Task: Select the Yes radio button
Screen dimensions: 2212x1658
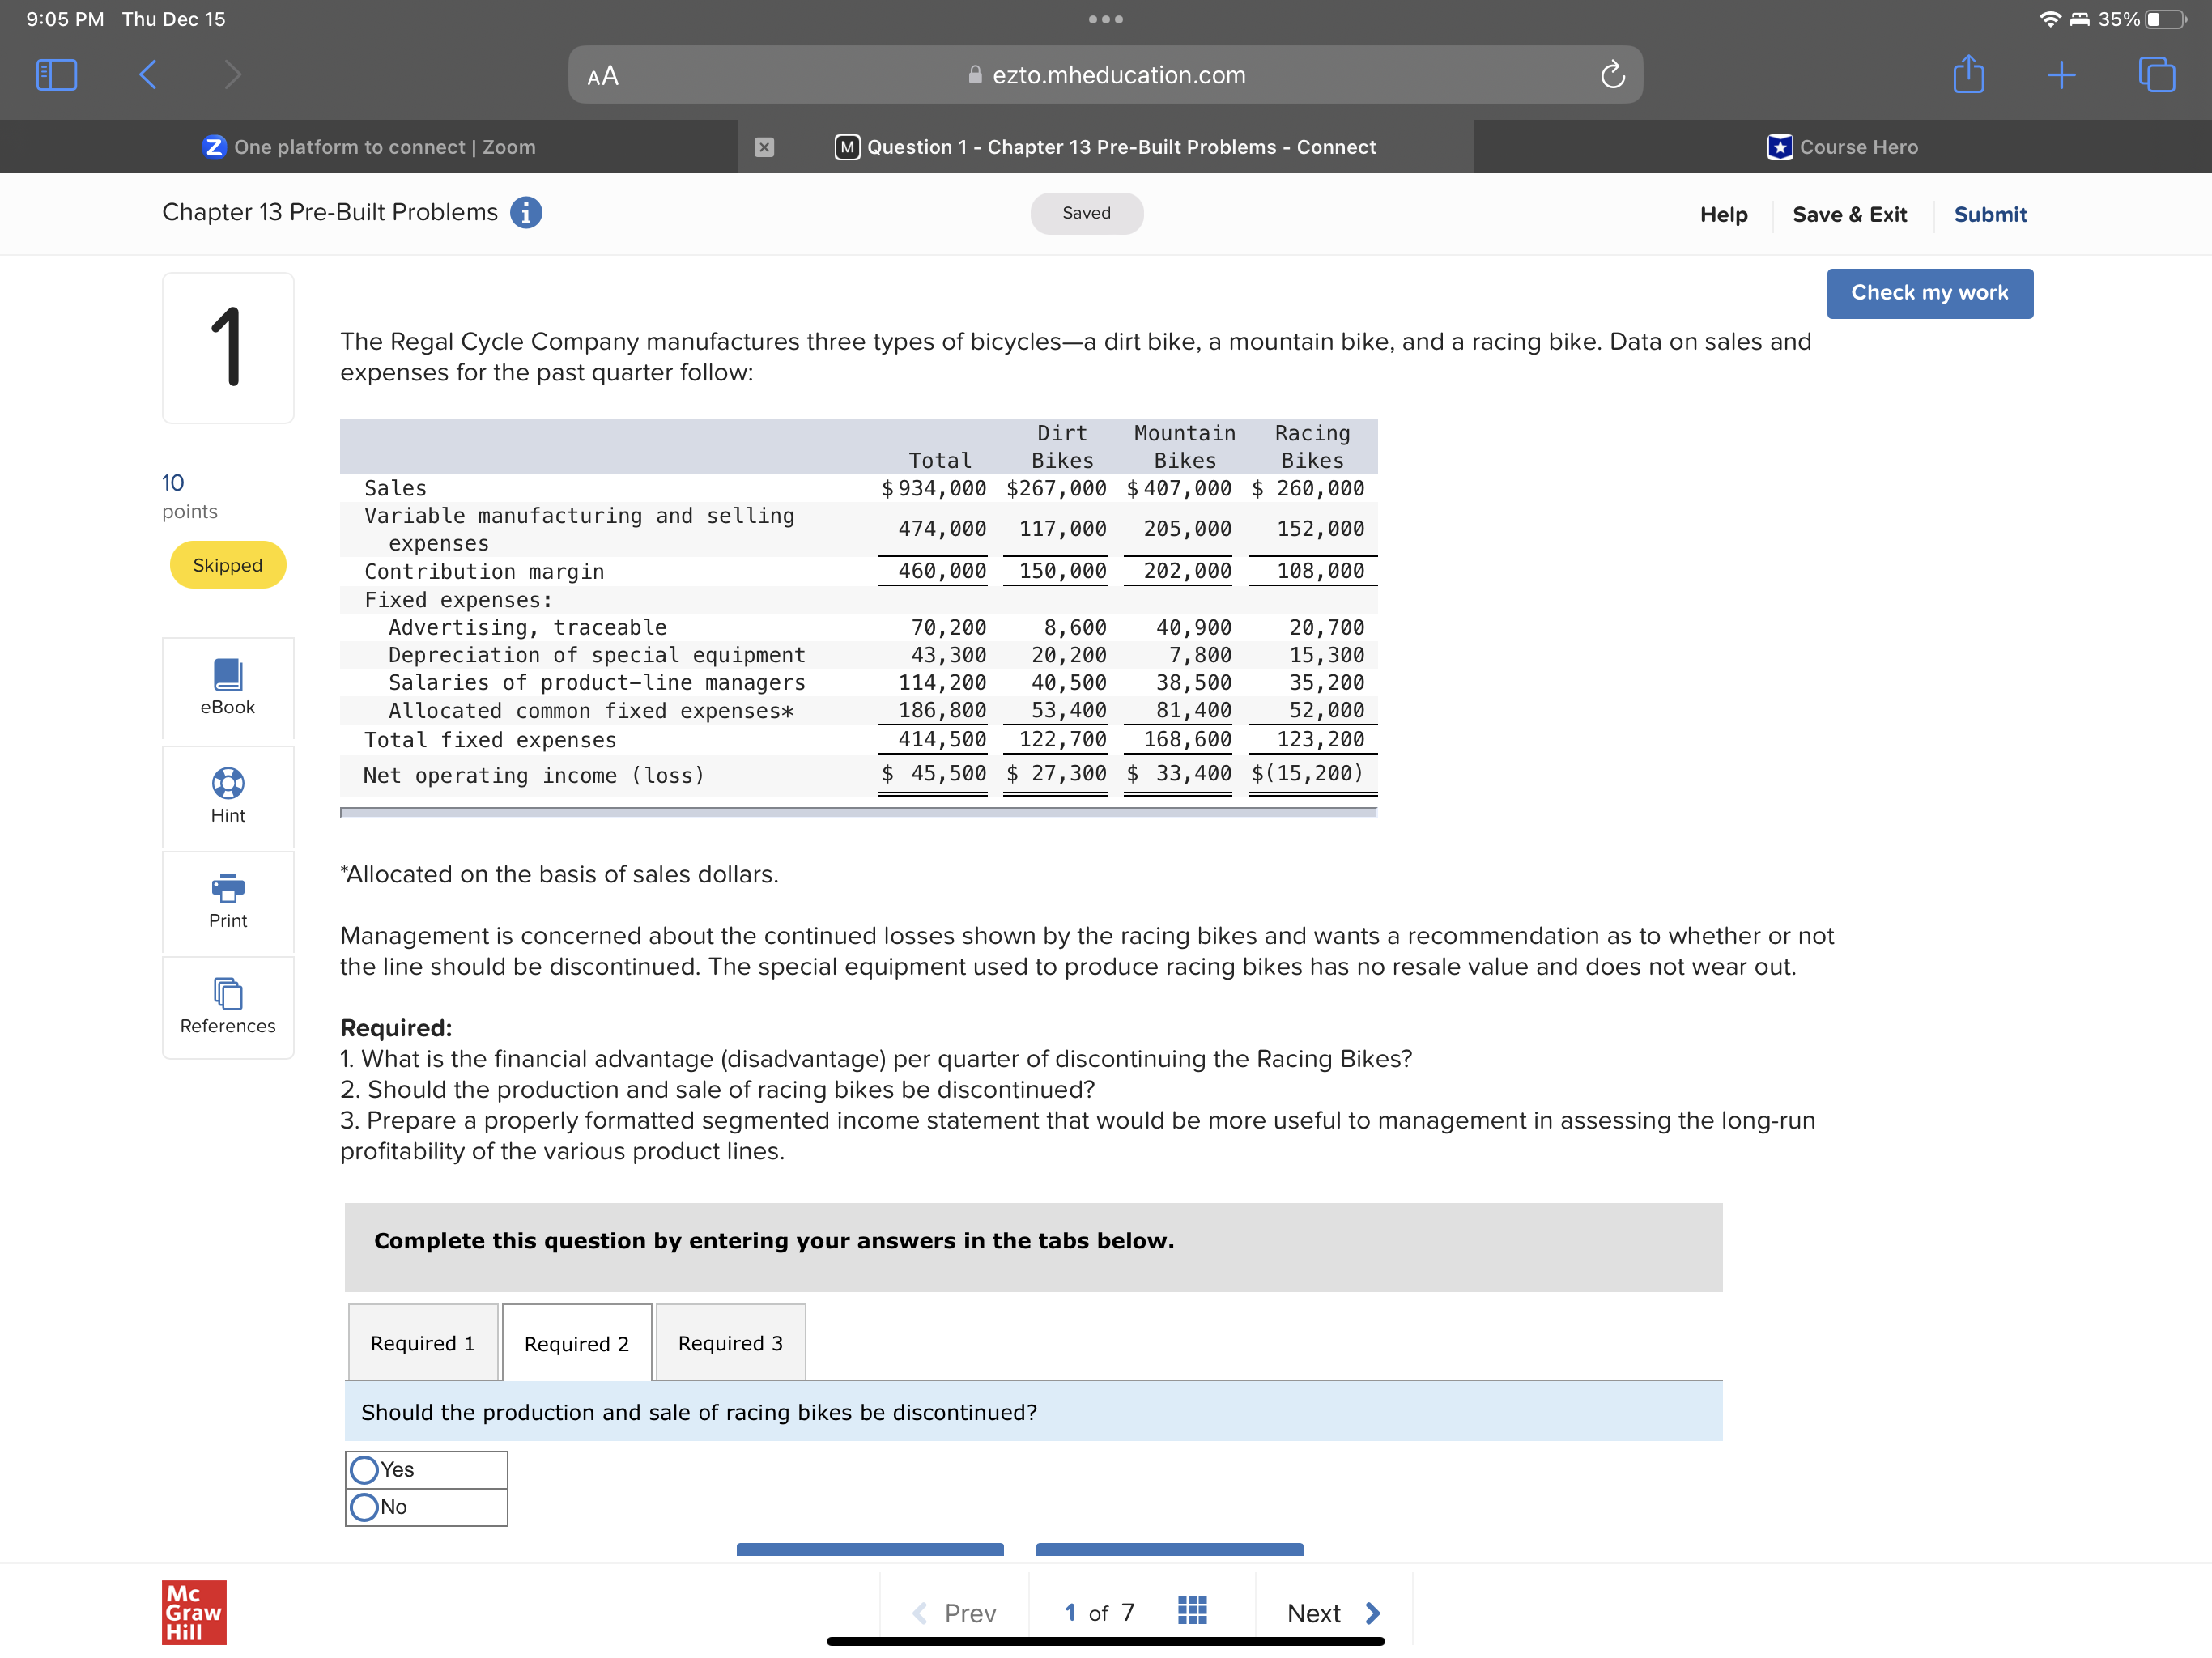Action: pyautogui.click(x=365, y=1469)
